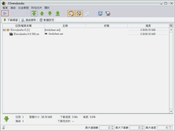Click the update check globe icon
This screenshot has width=175, height=131.
coord(108,13)
